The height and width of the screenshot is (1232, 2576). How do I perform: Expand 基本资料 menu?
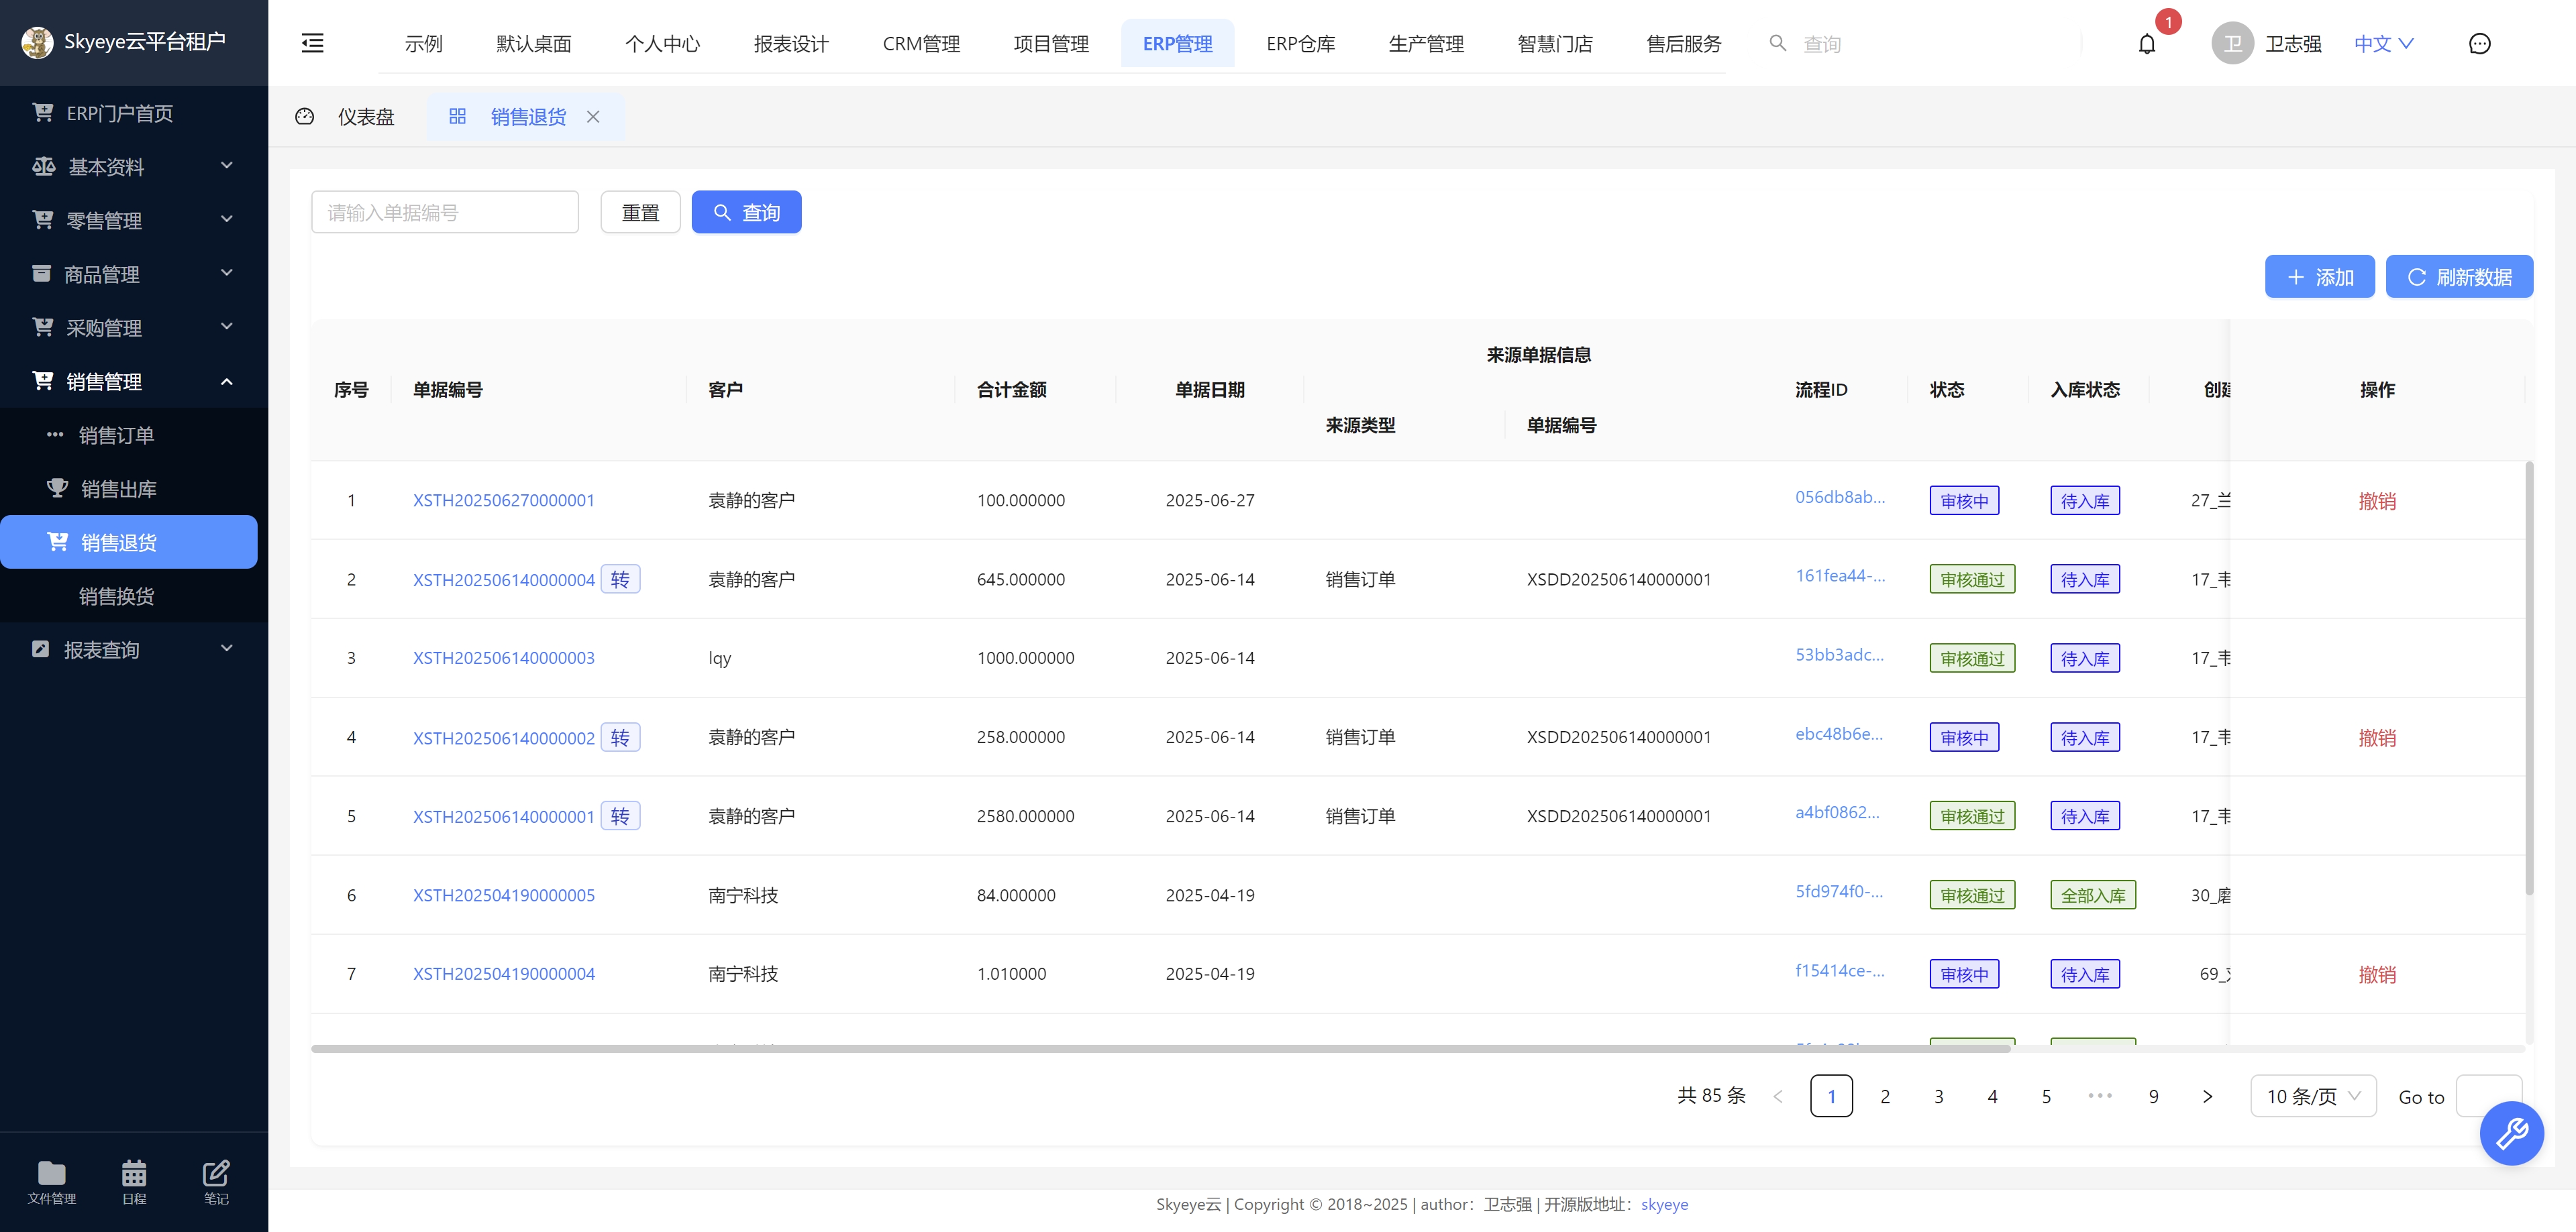coord(134,166)
